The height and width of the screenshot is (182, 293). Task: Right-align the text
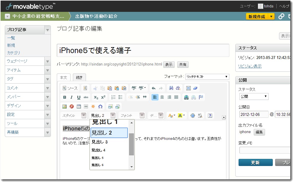pos(169,97)
